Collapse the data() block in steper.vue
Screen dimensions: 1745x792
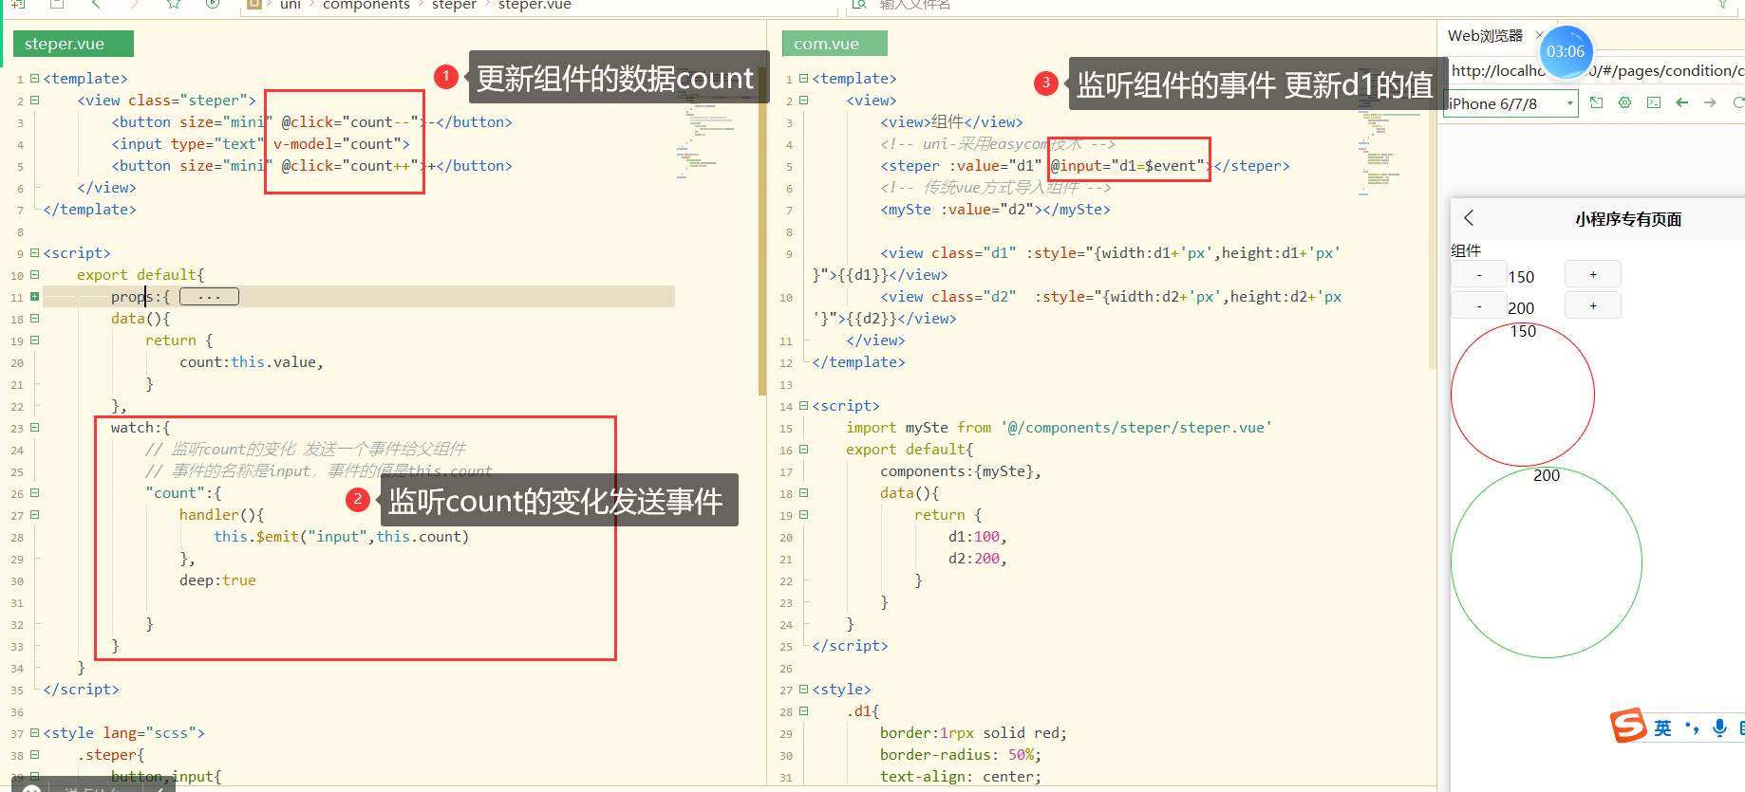tap(35, 319)
